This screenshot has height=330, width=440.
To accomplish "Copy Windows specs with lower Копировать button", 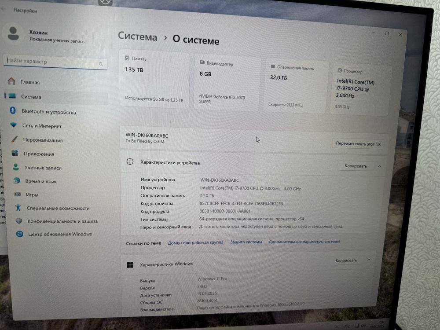I will click(346, 260).
